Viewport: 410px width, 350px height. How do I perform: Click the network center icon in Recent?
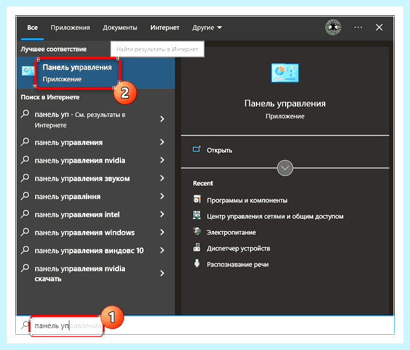pos(196,215)
